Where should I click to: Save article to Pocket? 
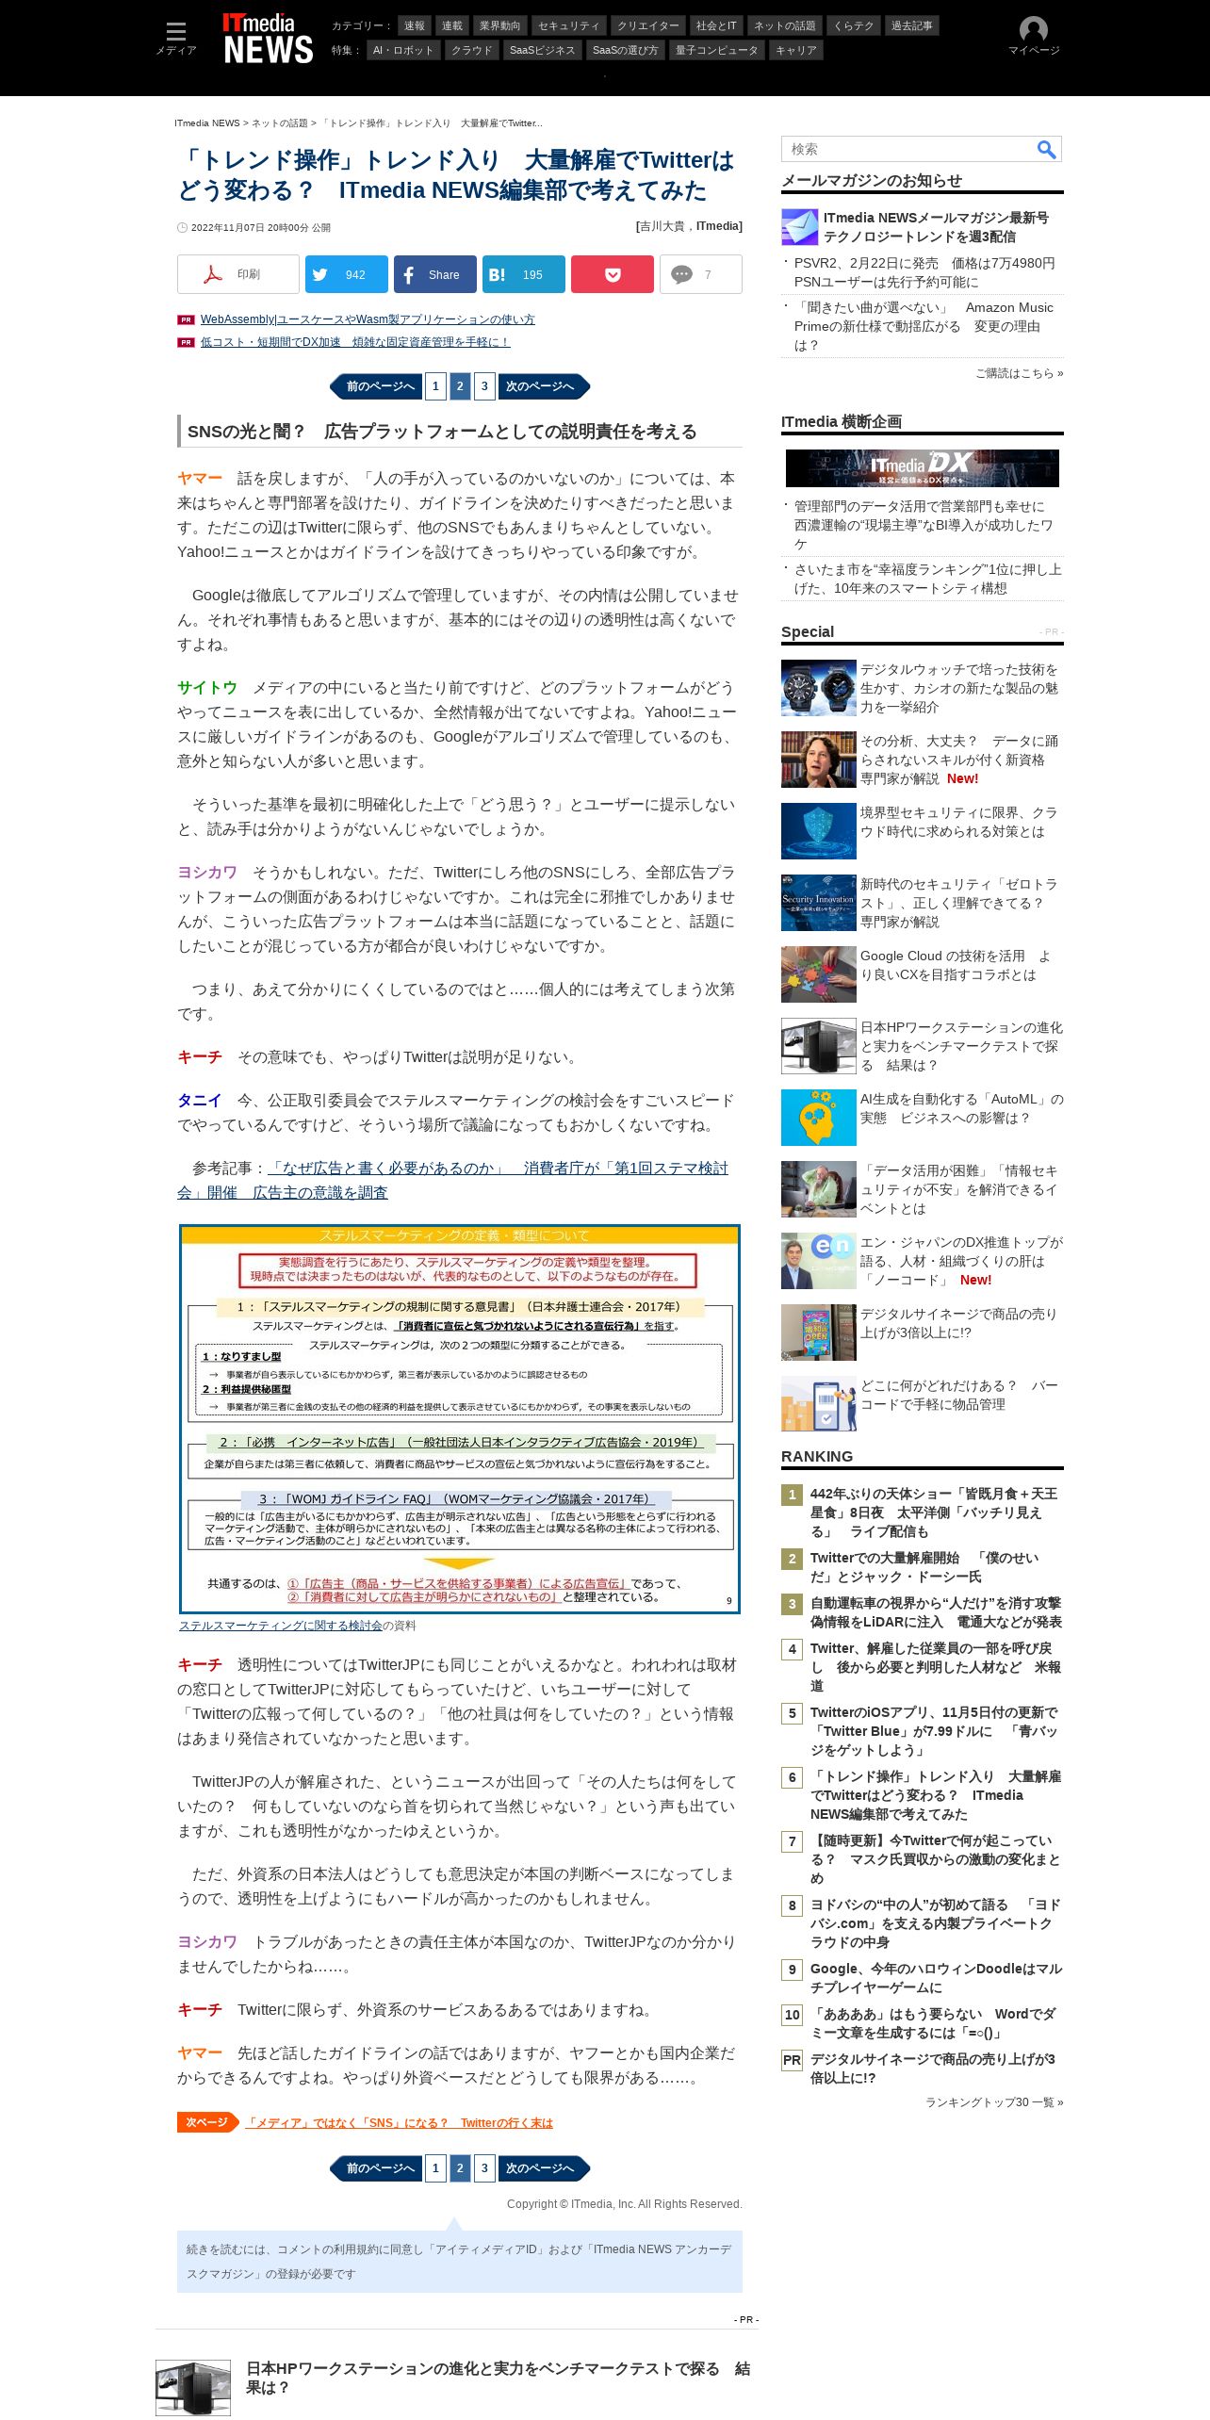(x=613, y=274)
